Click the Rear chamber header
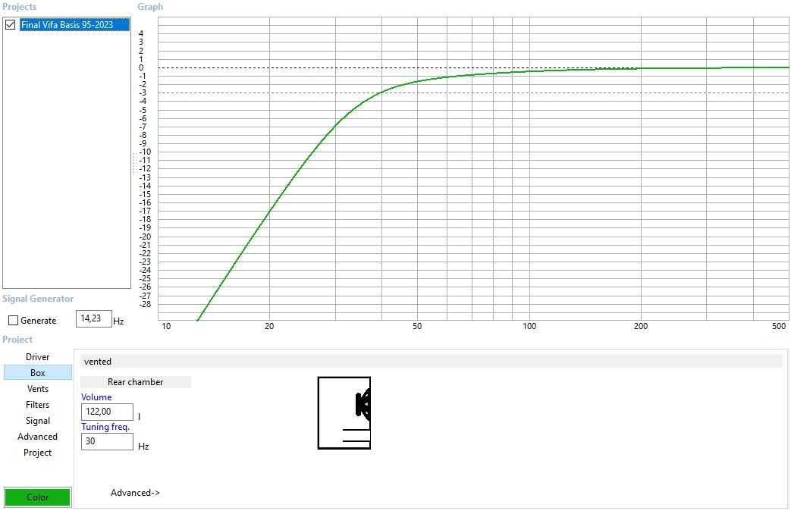Image resolution: width=791 pixels, height=511 pixels. point(136,382)
